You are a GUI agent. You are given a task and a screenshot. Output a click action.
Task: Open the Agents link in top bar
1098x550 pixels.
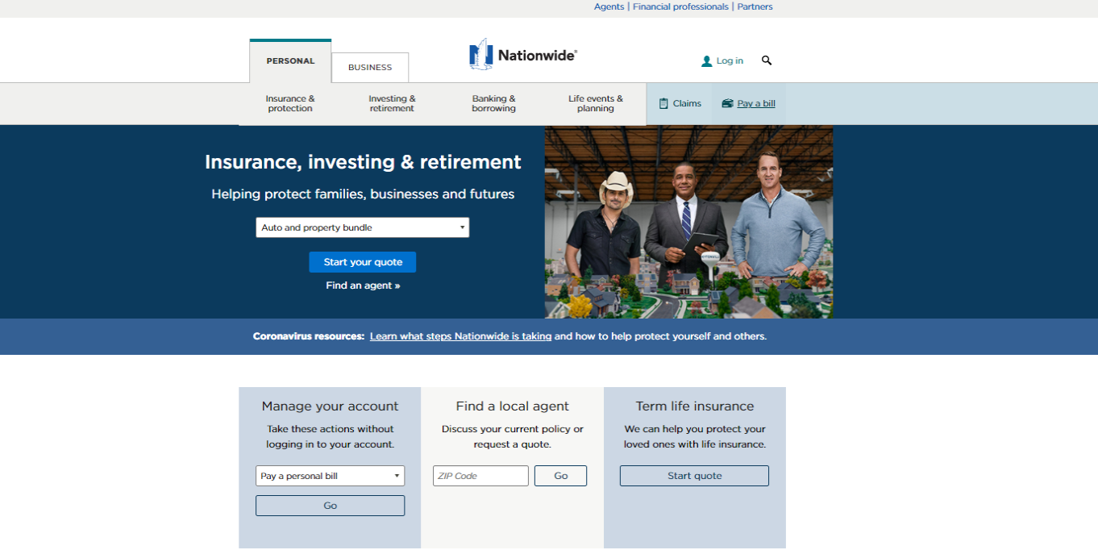click(609, 6)
